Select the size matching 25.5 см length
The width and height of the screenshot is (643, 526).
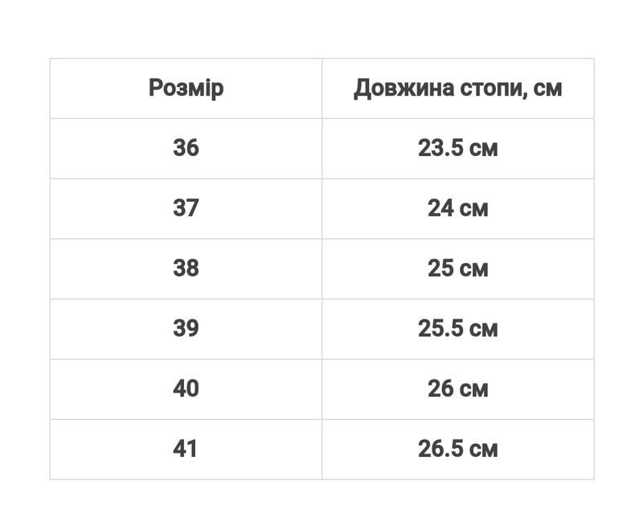point(186,328)
